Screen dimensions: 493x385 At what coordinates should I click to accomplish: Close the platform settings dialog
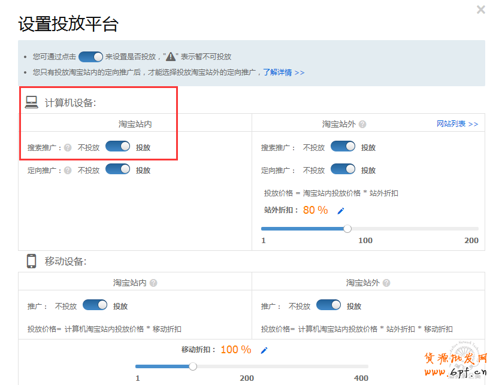480,10
